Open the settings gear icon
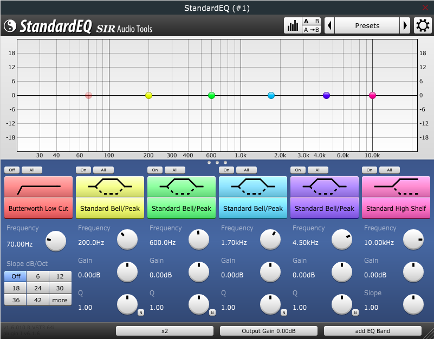Screen dimensions: 434x339 tap(423, 26)
